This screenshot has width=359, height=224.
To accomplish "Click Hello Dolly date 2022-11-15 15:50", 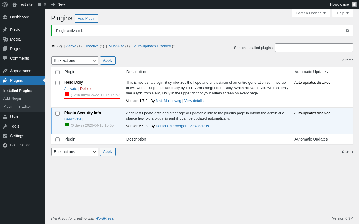I will 105,95.
